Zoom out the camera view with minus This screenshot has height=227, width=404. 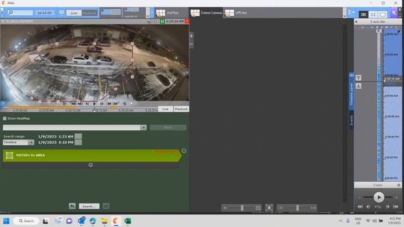click(191, 44)
